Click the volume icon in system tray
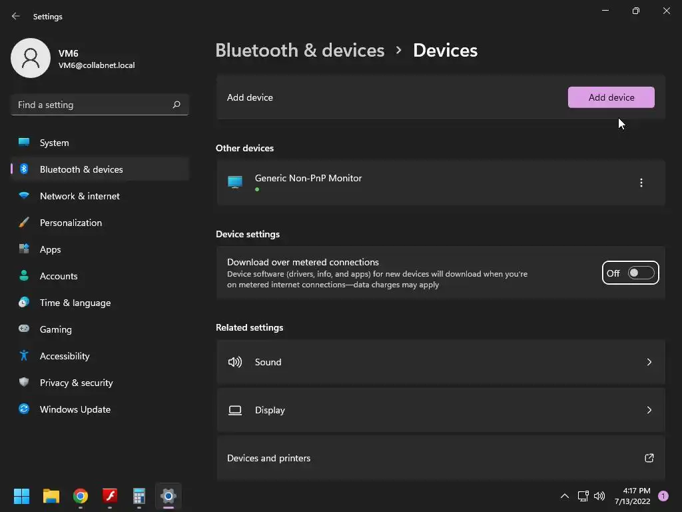This screenshot has width=682, height=512. point(599,496)
